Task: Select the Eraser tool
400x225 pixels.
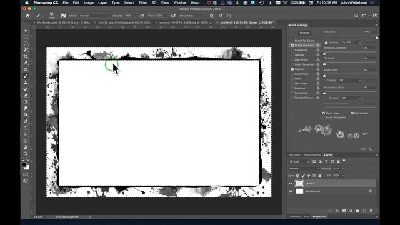Action: point(26,95)
